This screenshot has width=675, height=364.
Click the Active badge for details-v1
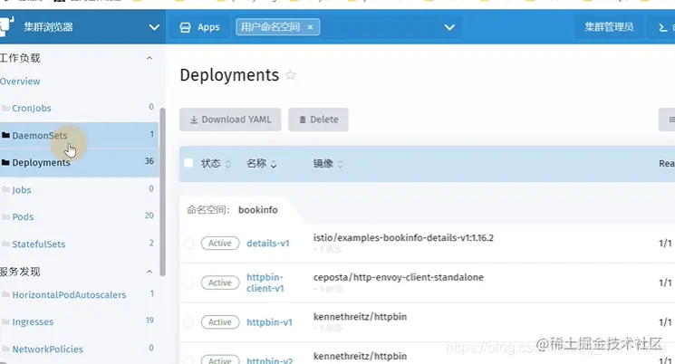[220, 243]
